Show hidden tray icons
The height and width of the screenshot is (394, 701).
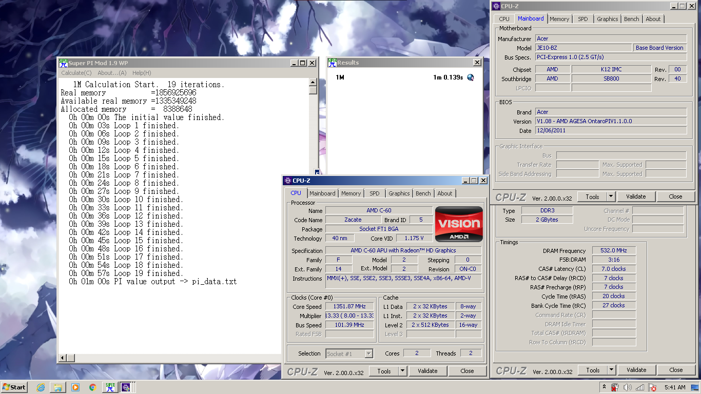(x=604, y=387)
